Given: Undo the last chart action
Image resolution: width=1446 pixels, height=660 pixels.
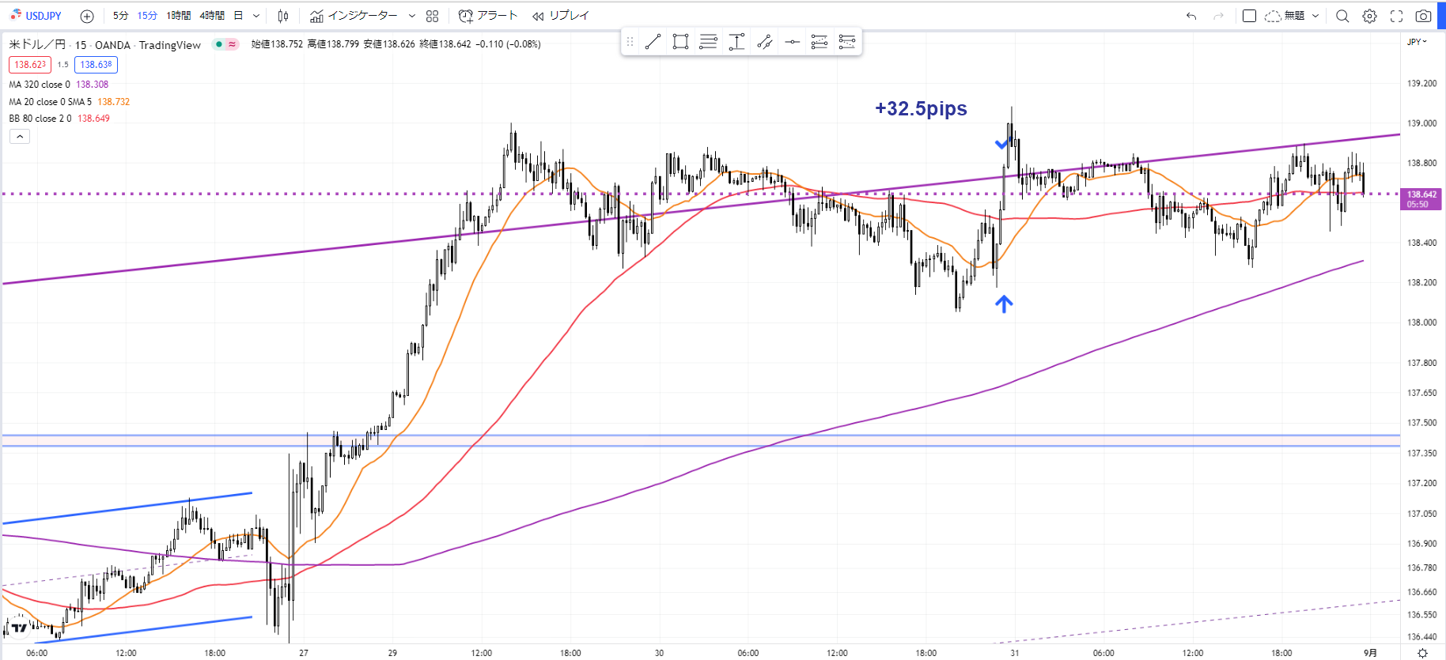Looking at the screenshot, I should coord(1191,16).
